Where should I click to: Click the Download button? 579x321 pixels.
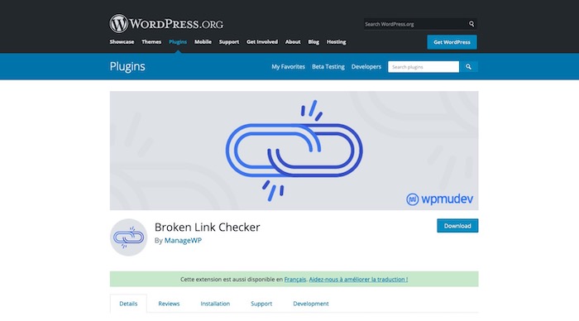click(x=457, y=226)
